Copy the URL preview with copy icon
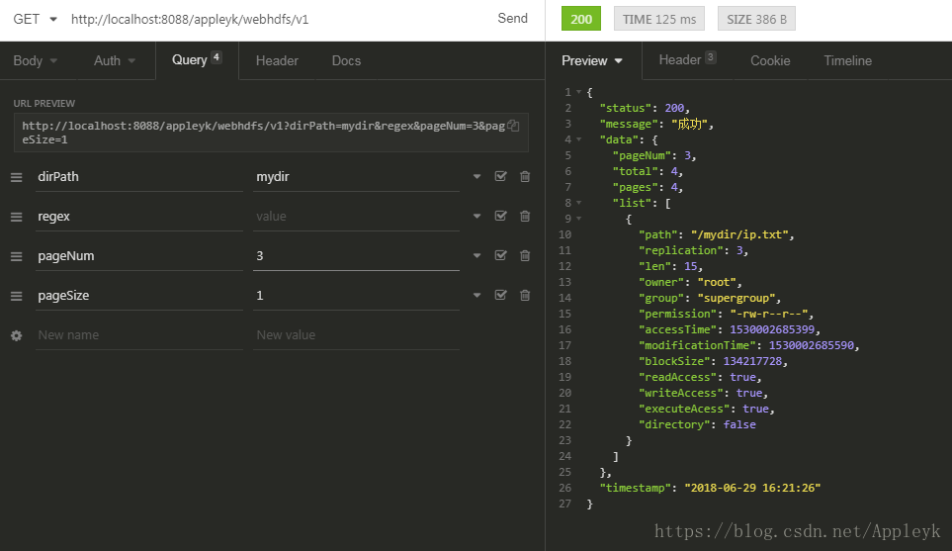Viewport: 952px width, 551px height. (x=514, y=126)
